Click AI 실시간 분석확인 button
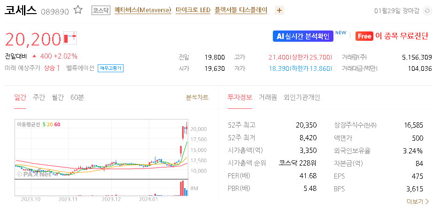Viewport: 433px width, 212px height. 303,36
